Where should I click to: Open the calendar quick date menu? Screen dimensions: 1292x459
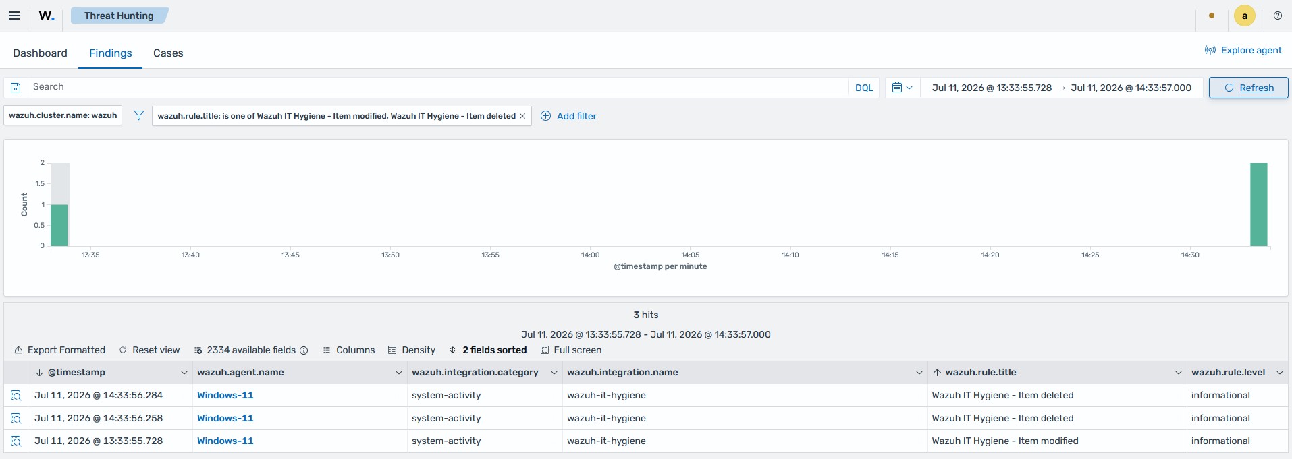[x=902, y=88]
